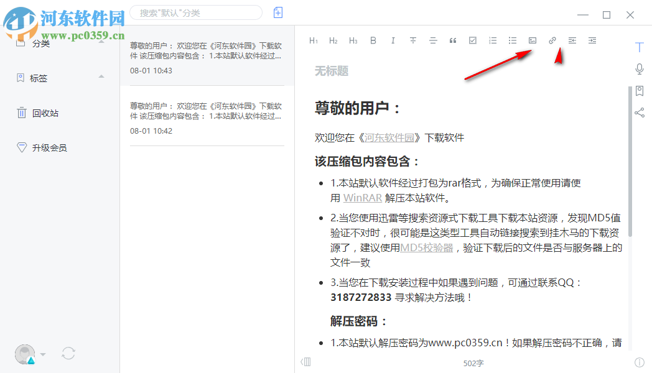Open 标签 tags section
Viewport: 652px width, 373px height.
point(39,78)
